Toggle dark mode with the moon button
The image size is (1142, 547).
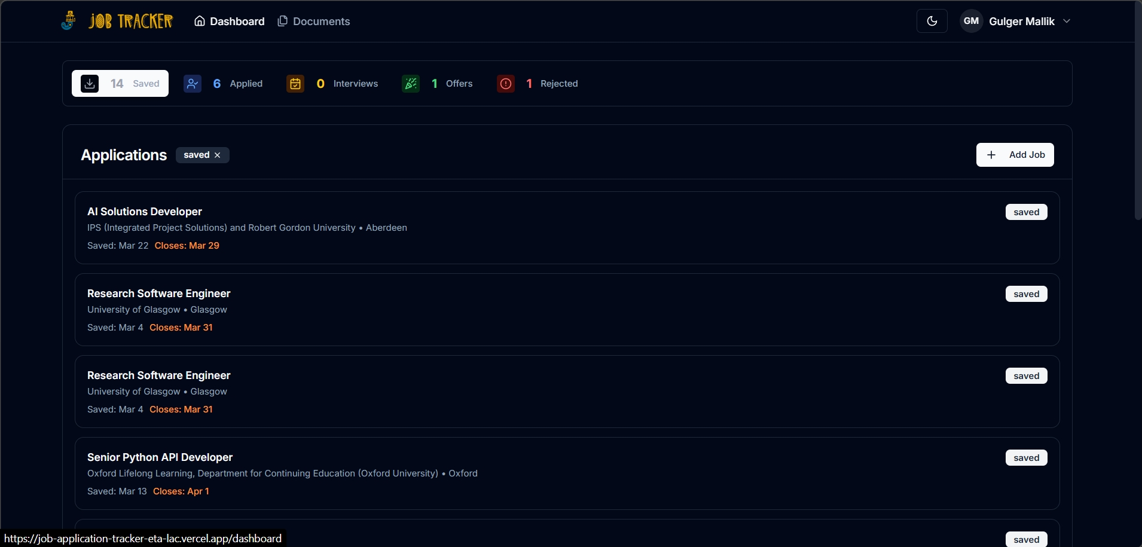click(932, 21)
